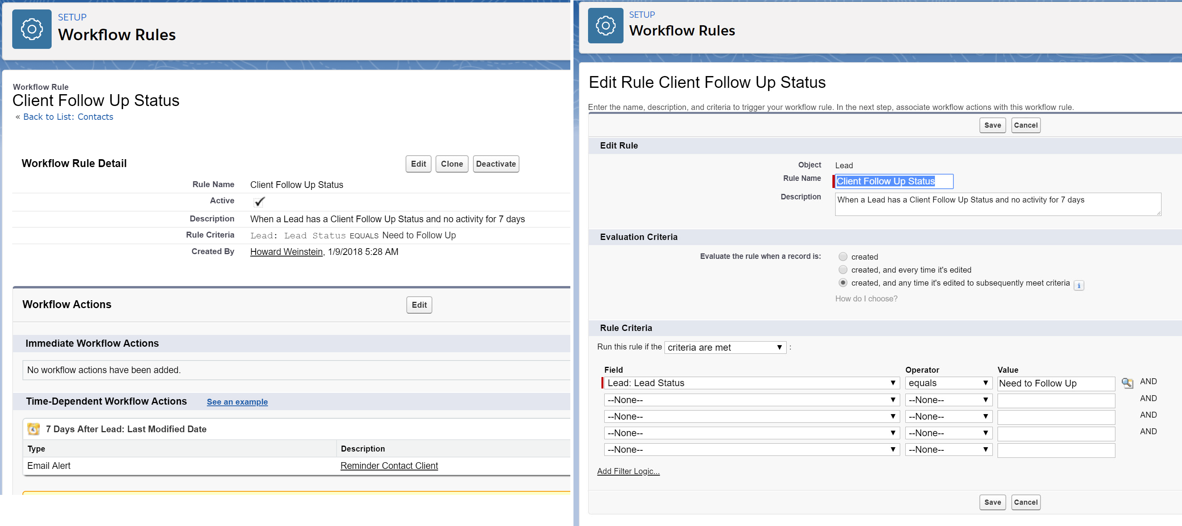The height and width of the screenshot is (526, 1182).
Task: Click the Rule Name text field
Action: (x=893, y=182)
